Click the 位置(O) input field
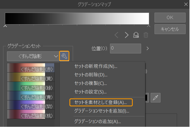Image resolution: width=190 pixels, height=127 pixels. (x=126, y=49)
